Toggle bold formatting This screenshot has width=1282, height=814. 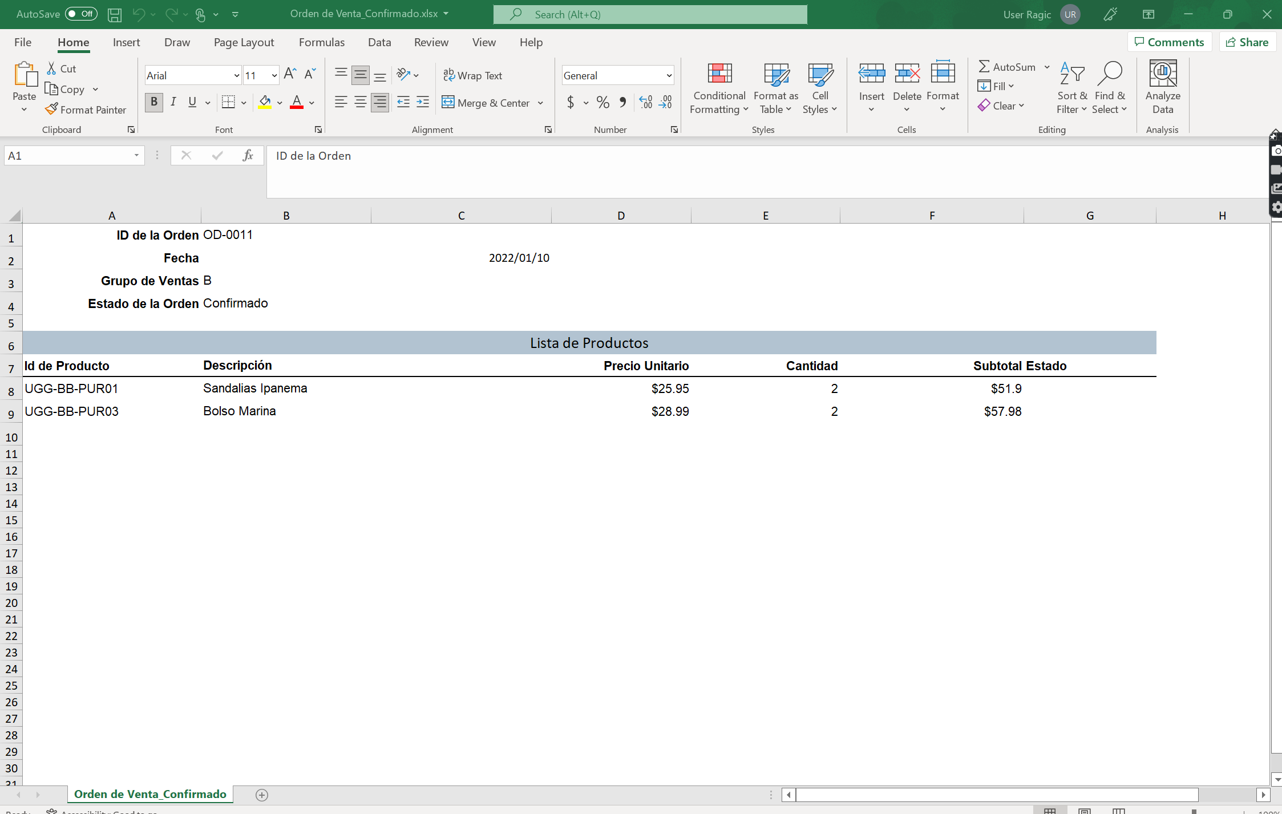click(x=153, y=102)
